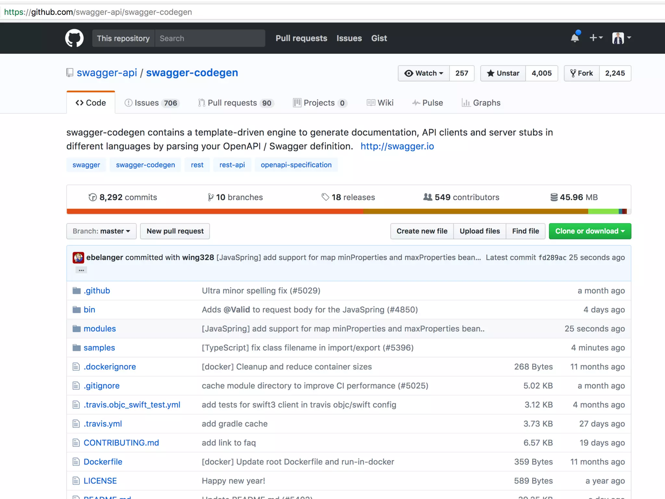Click the commits history icon

93,197
